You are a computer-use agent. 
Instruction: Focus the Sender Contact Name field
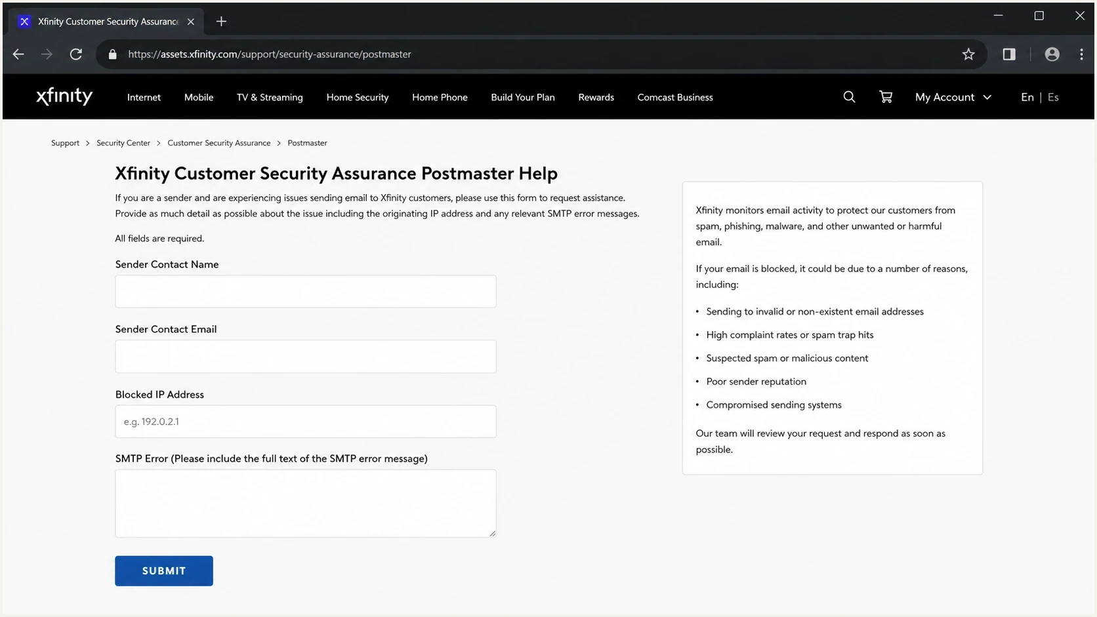pyautogui.click(x=306, y=291)
